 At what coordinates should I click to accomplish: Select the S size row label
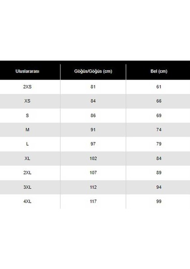(x=27, y=116)
